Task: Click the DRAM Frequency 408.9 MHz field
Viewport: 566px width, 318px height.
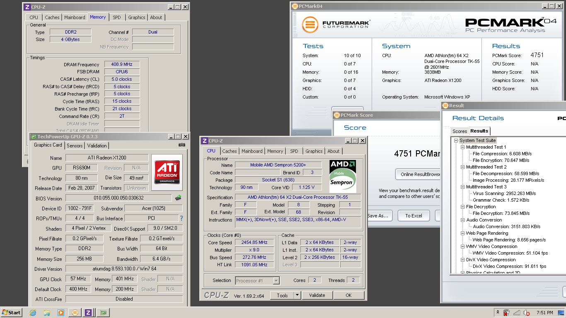Action: click(x=122, y=65)
